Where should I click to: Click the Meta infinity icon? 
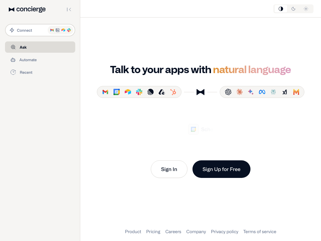pos(262,92)
